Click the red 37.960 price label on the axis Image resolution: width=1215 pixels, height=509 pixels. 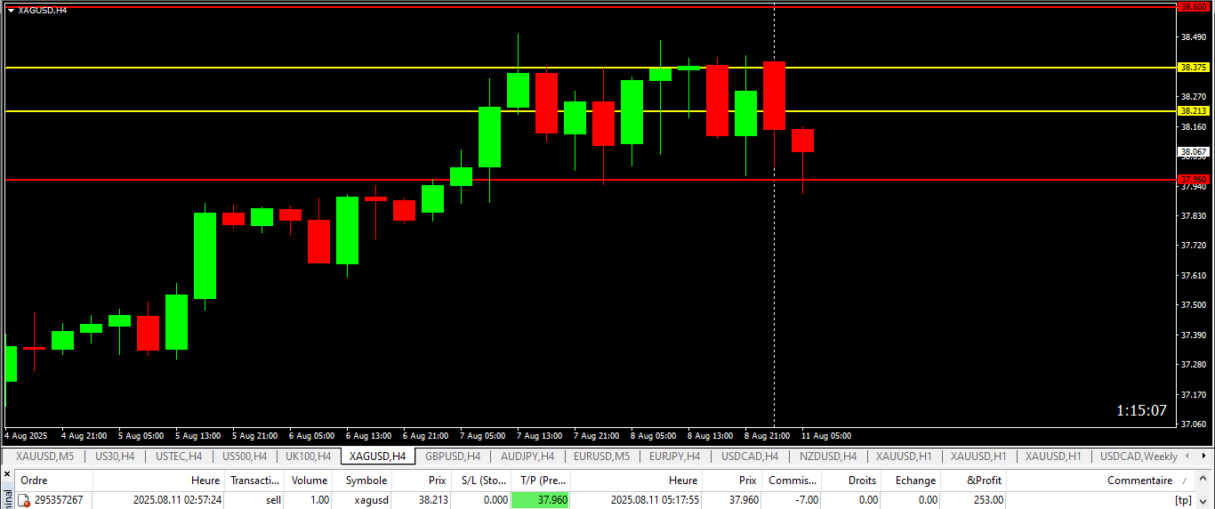point(1193,179)
